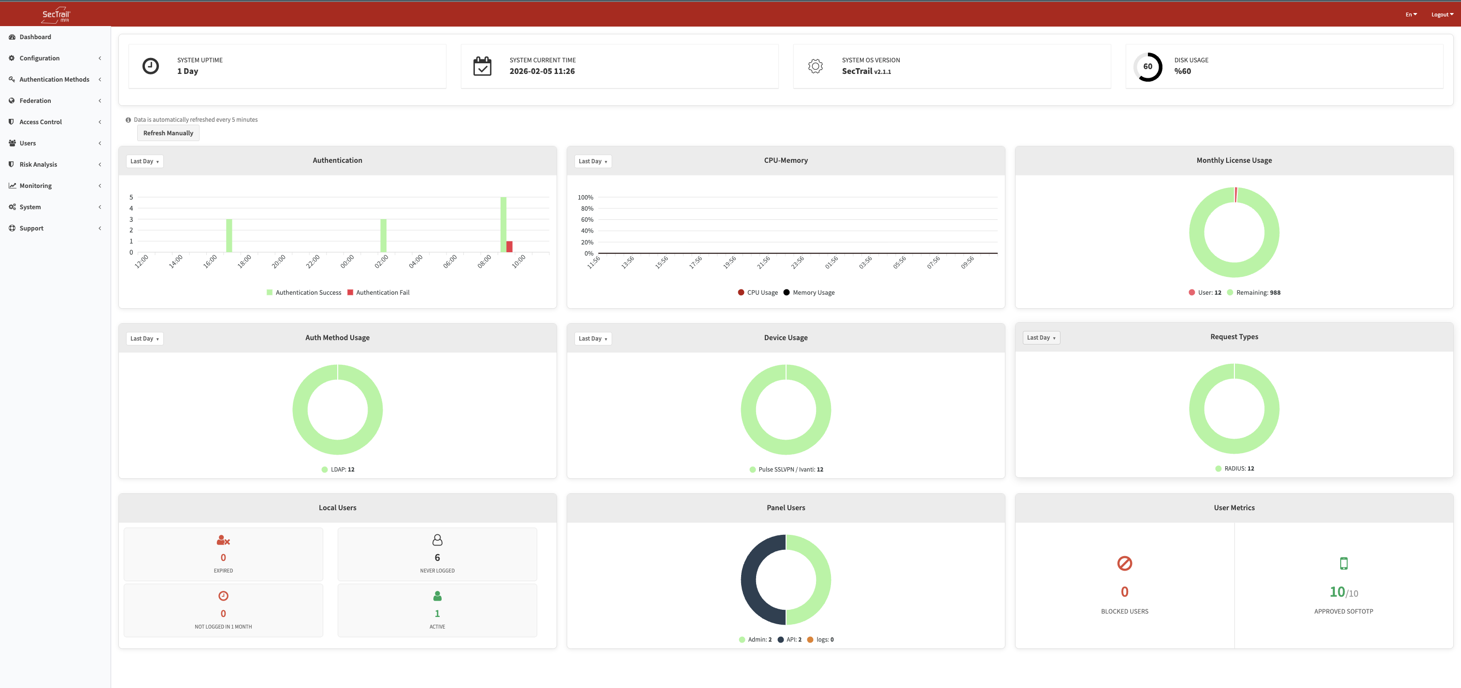This screenshot has width=1461, height=688.
Task: Open the En language menu
Action: click(x=1411, y=14)
